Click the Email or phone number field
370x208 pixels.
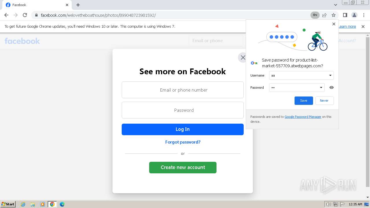coord(183,90)
